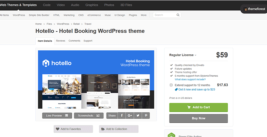Viewport: 267px width, 137px height.
Task: Open Photos in top navigation
Action: pos(109,5)
